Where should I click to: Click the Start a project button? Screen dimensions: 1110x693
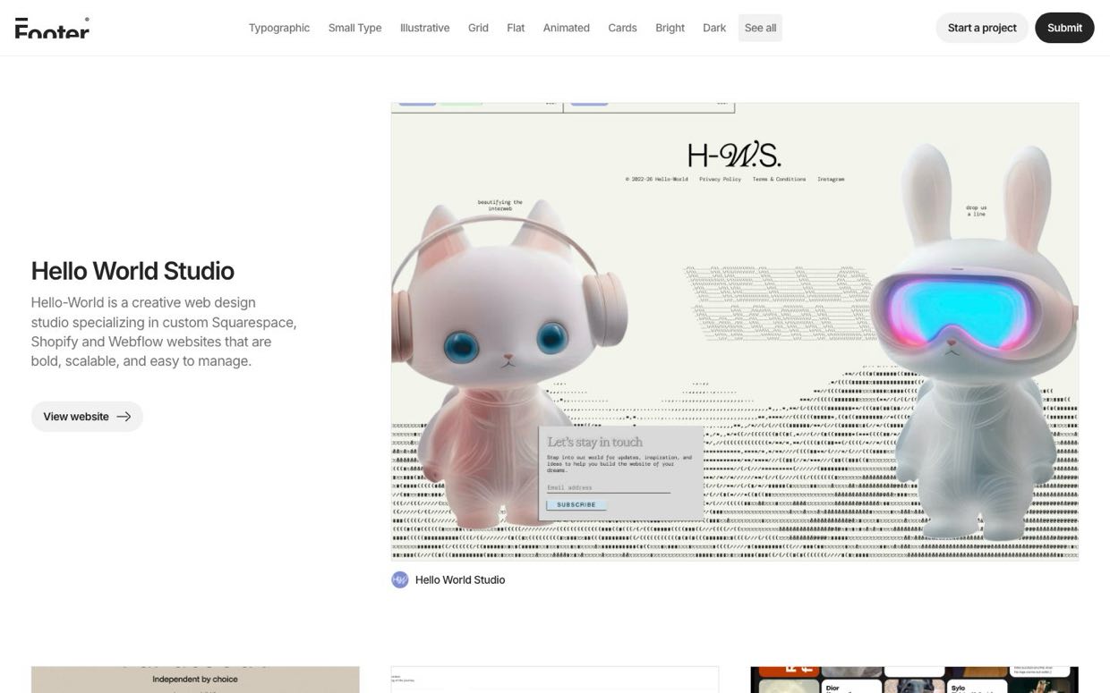[982, 28]
